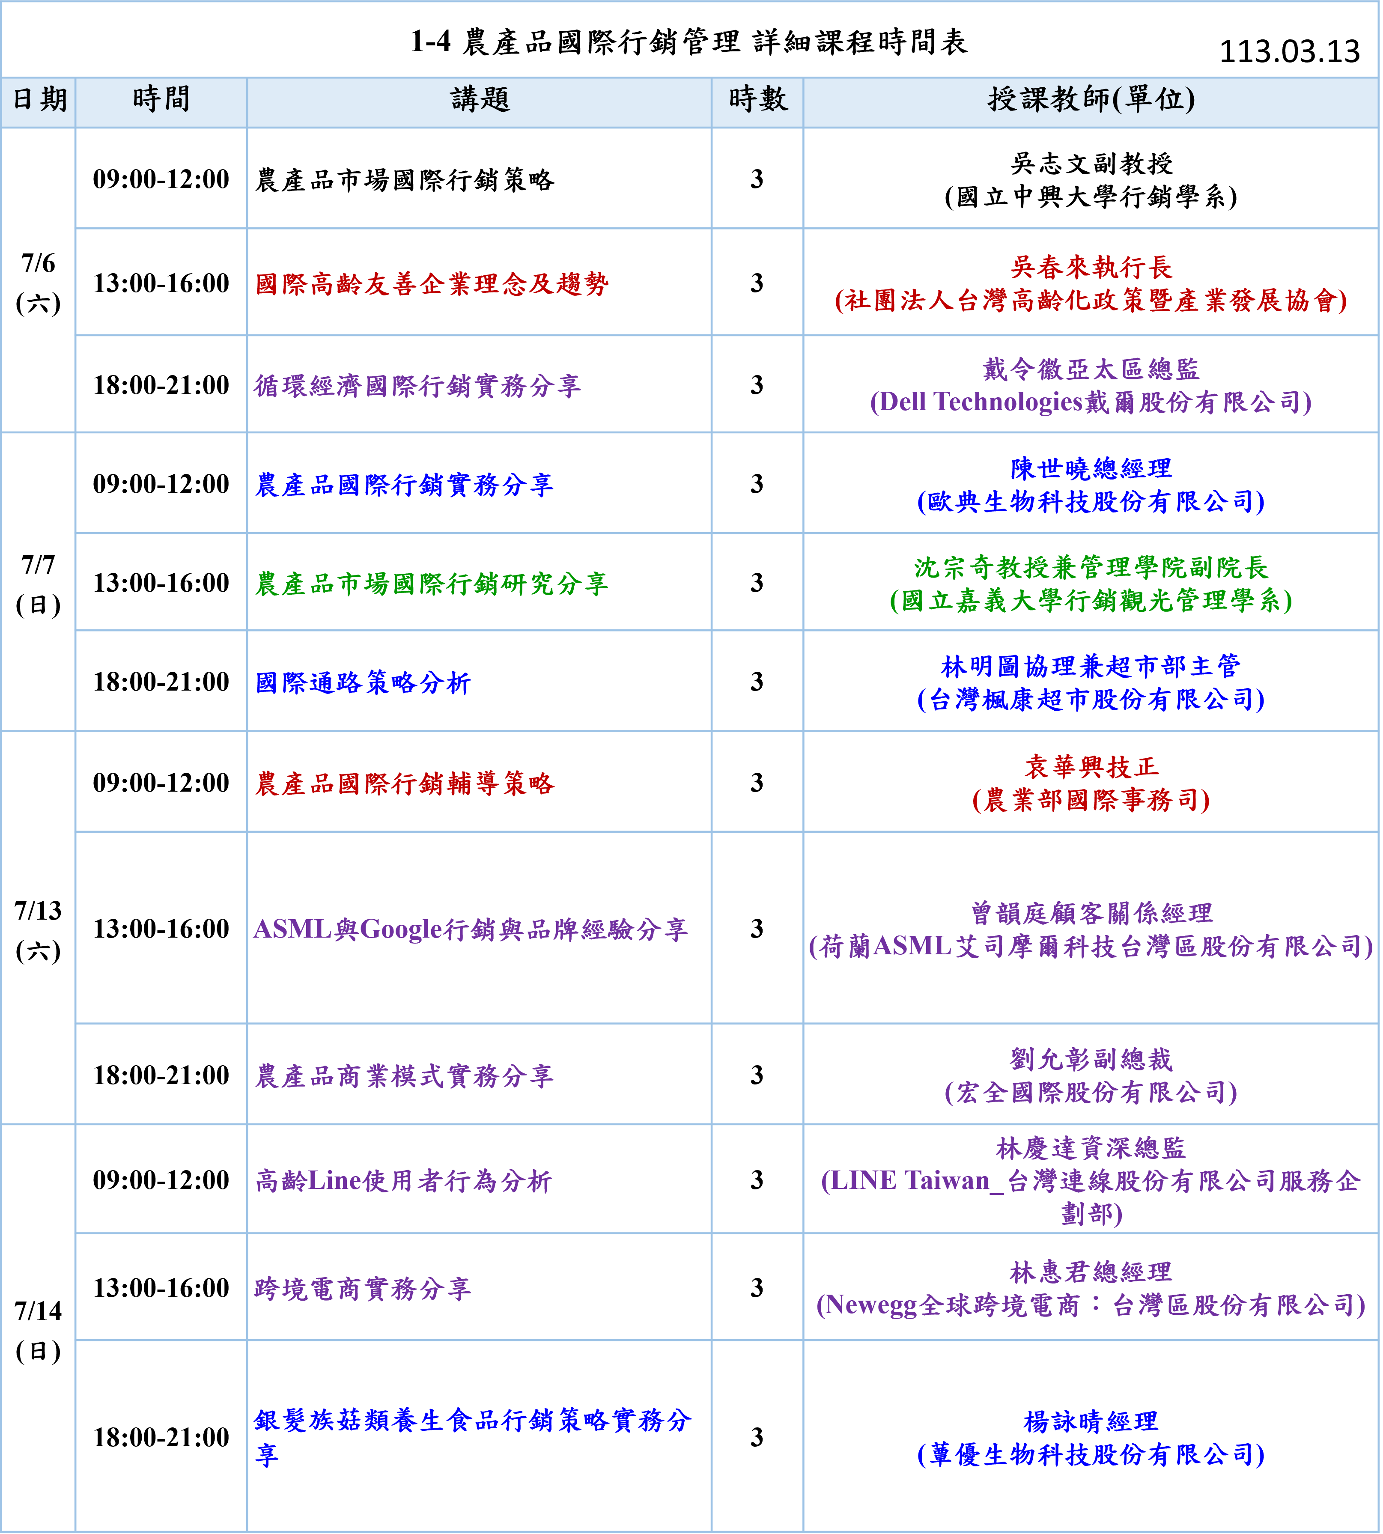Image resolution: width=1383 pixels, height=1534 pixels.
Task: Click the title 1-4 農產品國際行銷管理 詳細課程時間表
Action: click(689, 42)
